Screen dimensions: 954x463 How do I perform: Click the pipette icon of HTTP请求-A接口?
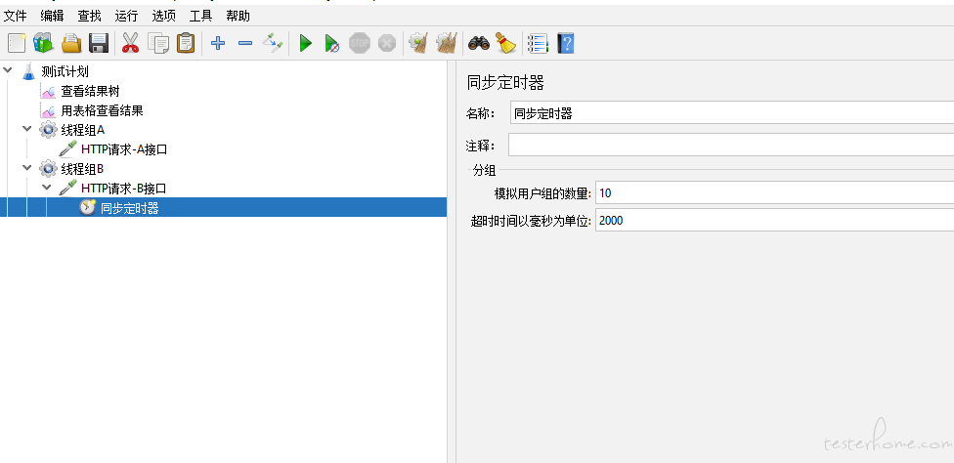click(x=68, y=148)
